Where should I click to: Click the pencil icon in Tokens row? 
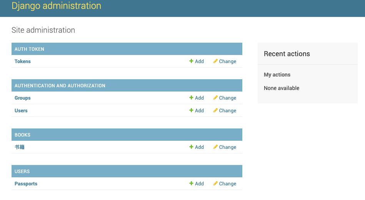(x=215, y=61)
